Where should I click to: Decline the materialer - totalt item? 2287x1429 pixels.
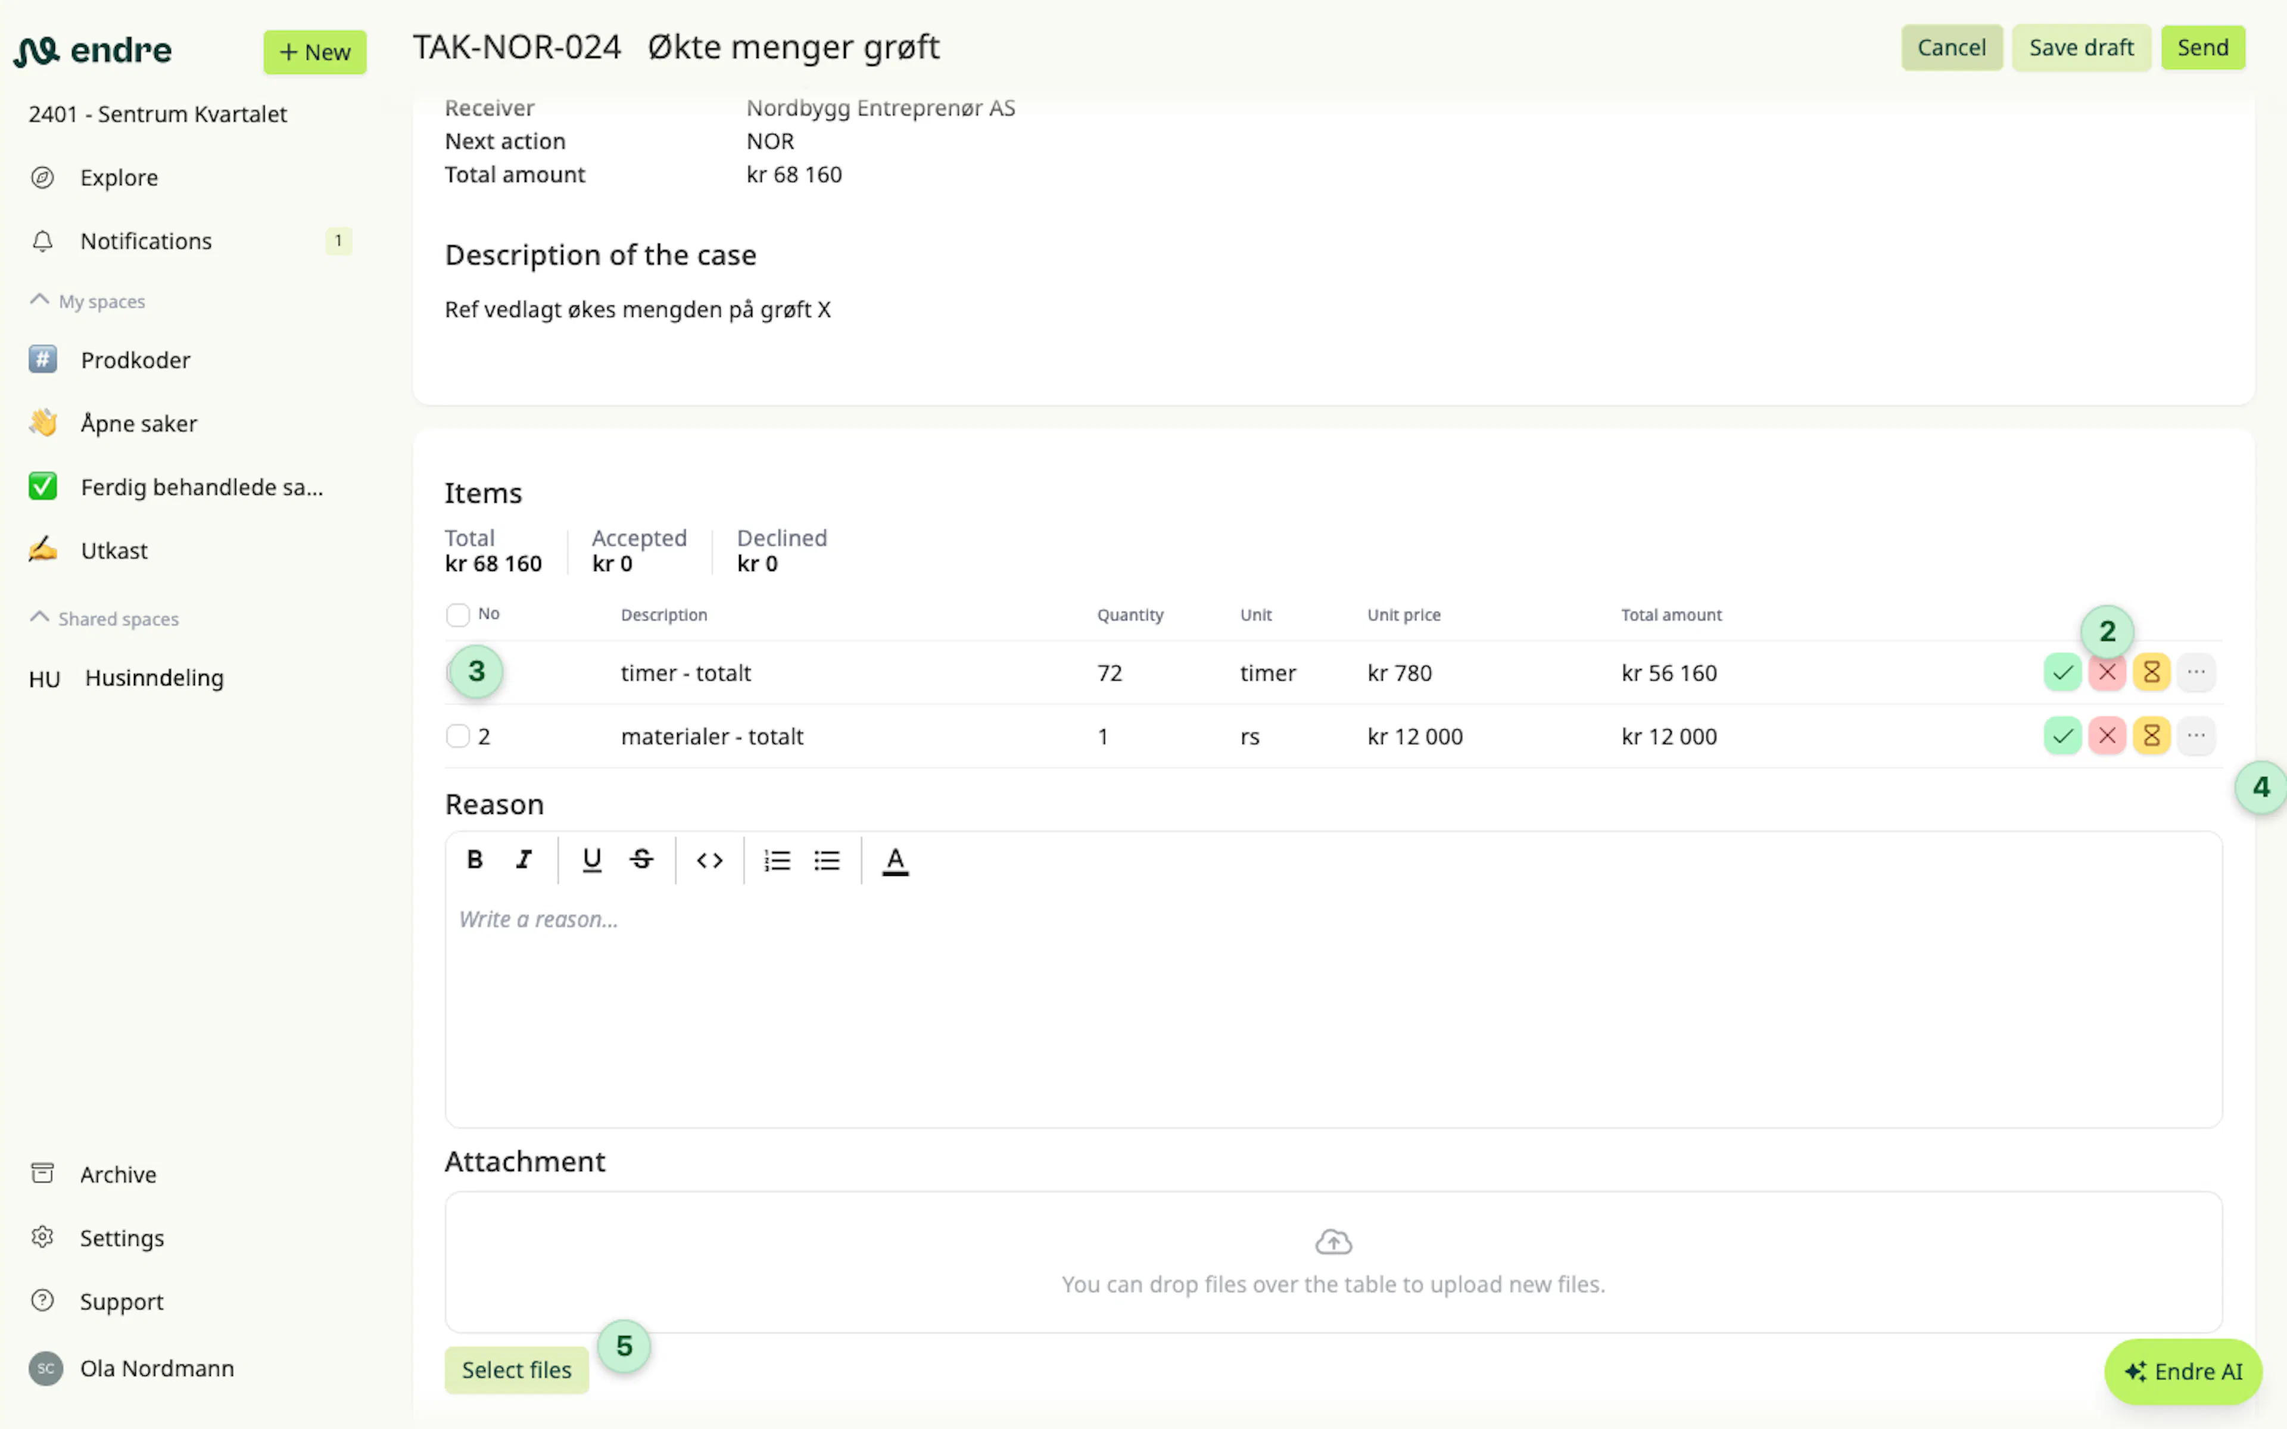(2107, 735)
